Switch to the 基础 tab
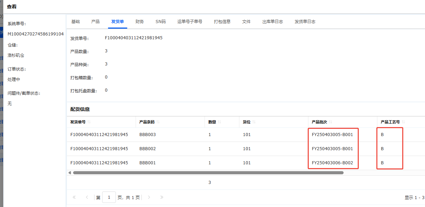Image resolution: width=425 pixels, height=207 pixels. 76,21
